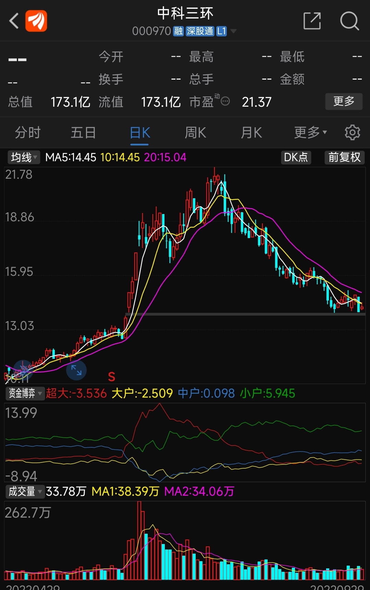Tap the 总手 field label
The image size is (370, 590).
201,79
